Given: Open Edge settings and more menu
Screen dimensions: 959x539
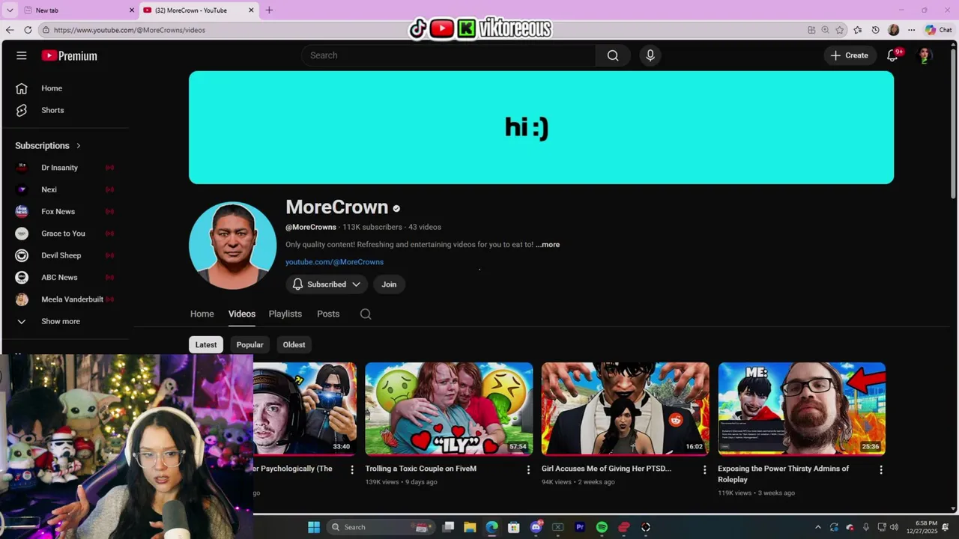Looking at the screenshot, I should tap(911, 30).
